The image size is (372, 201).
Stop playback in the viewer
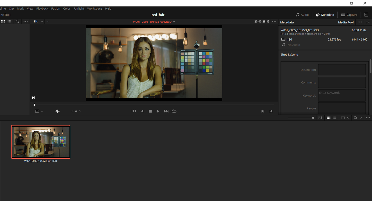150,111
